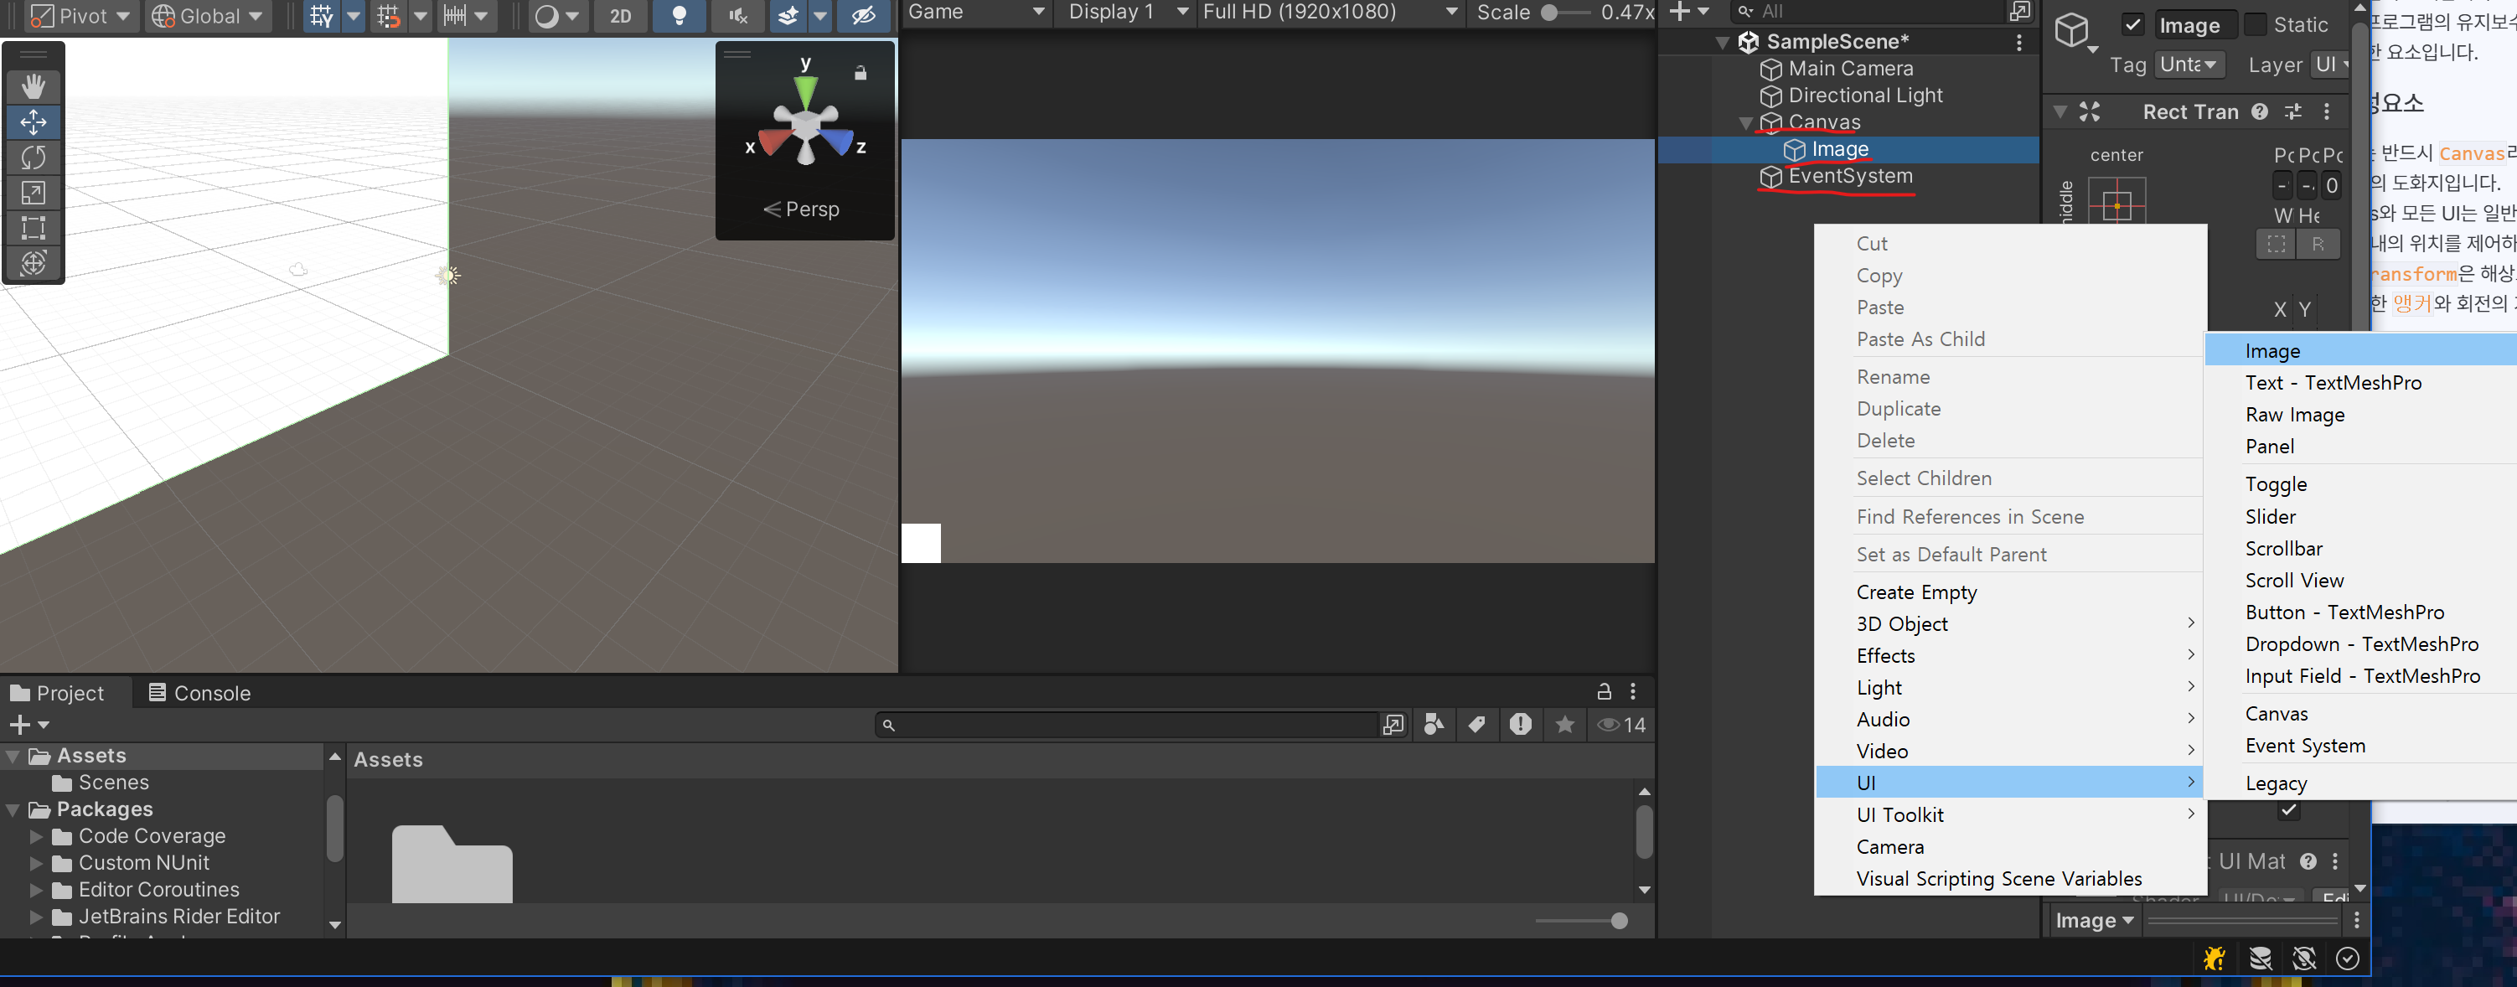Collapse the Canvas hierarchy item
Screen dimensions: 2517x987
pyautogui.click(x=1746, y=123)
